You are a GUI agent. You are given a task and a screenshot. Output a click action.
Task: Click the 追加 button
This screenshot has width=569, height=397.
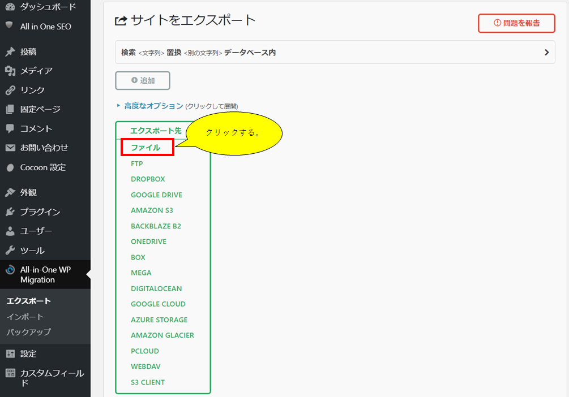143,80
